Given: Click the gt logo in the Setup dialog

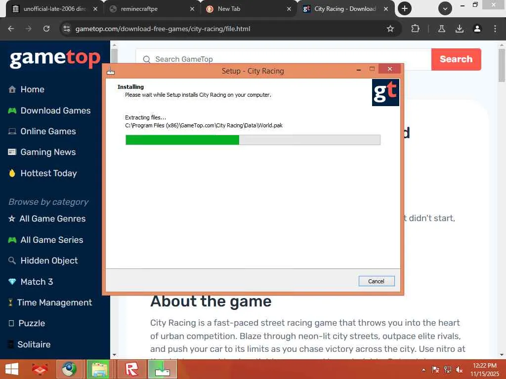Looking at the screenshot, I should [x=385, y=92].
